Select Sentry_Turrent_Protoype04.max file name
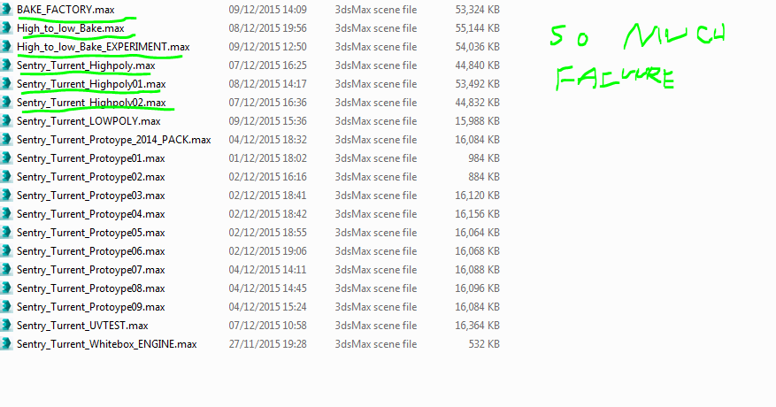The width and height of the screenshot is (776, 407). coord(90,214)
